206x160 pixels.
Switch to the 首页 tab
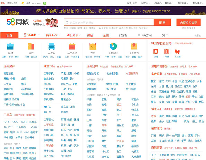click(x=9, y=35)
